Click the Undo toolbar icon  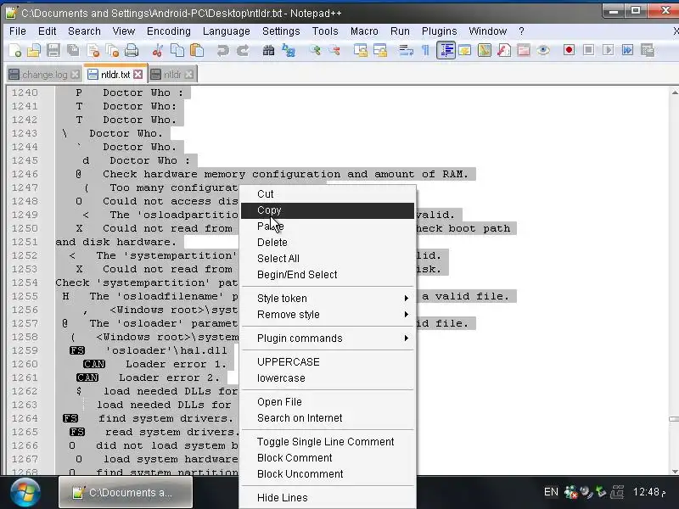point(222,51)
